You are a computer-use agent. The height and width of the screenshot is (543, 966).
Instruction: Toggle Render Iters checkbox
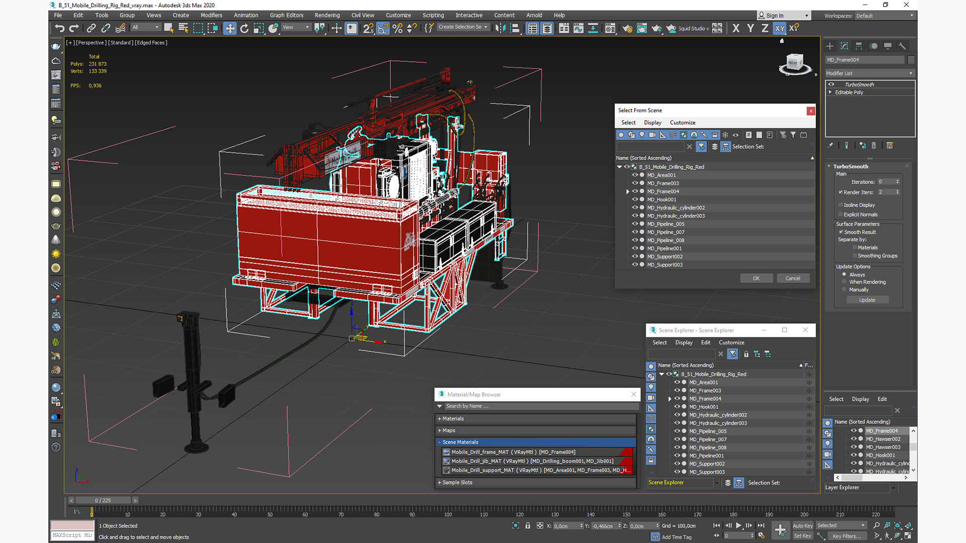click(x=841, y=192)
